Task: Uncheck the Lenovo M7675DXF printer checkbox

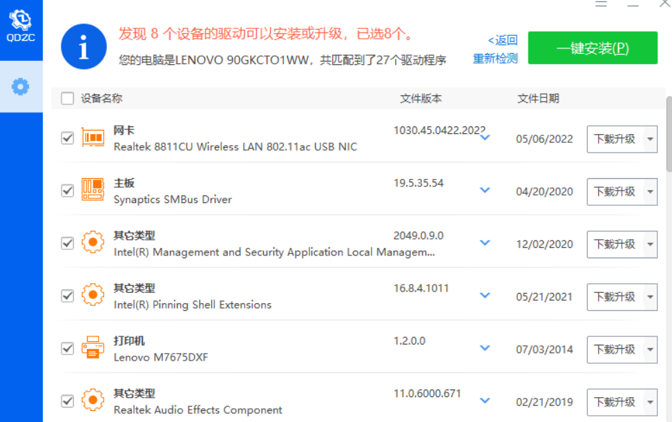Action: click(68, 349)
